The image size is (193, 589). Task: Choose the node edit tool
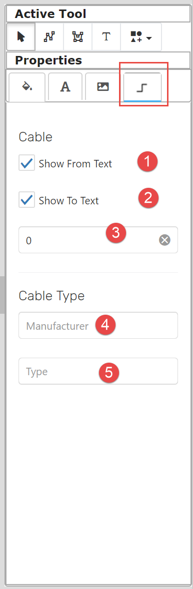pos(78,37)
